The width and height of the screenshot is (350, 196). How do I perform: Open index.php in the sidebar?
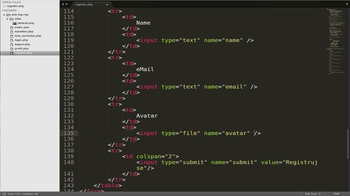(x=22, y=27)
